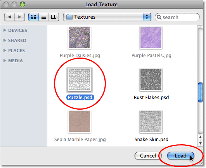Click the Purple Pastels.jpg thumbnail
This screenshot has height=168, width=206.
pos(151,38)
